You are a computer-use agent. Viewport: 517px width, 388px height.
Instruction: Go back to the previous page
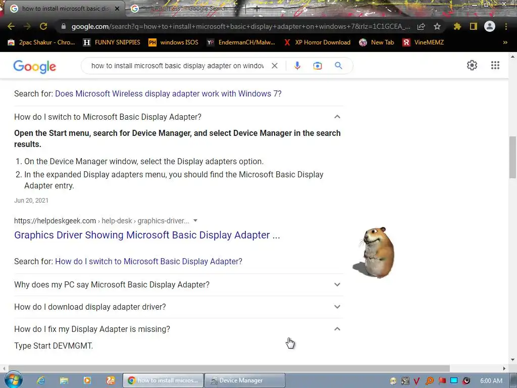click(x=11, y=26)
